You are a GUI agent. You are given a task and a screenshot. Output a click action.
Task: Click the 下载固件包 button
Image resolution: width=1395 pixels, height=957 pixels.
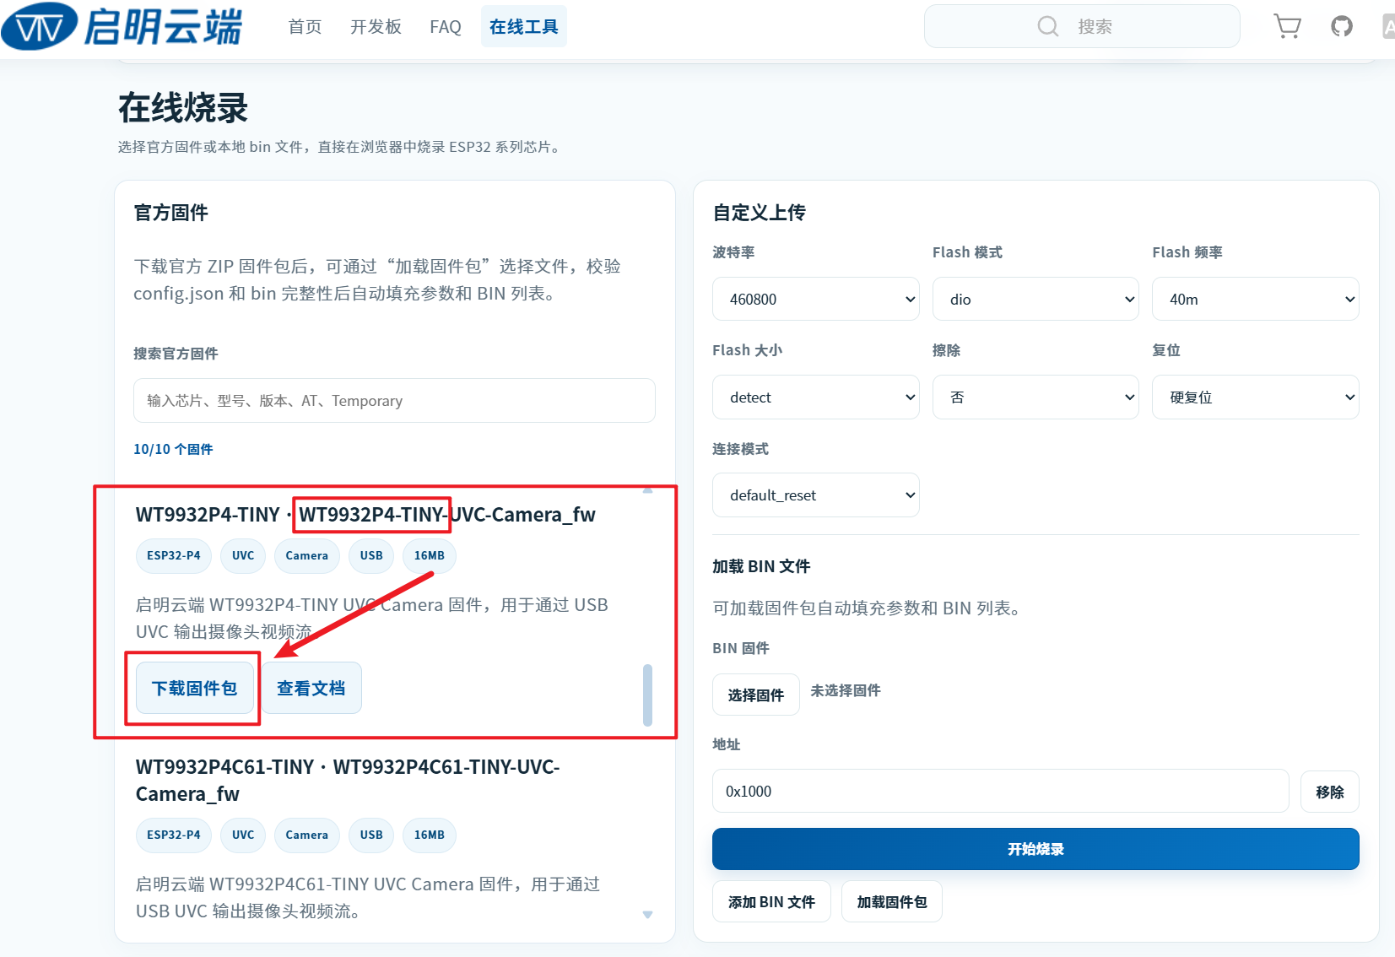[194, 689]
